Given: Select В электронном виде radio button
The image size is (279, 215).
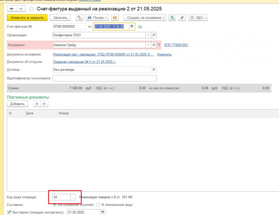Looking at the screenshot, I should tap(98, 205).
